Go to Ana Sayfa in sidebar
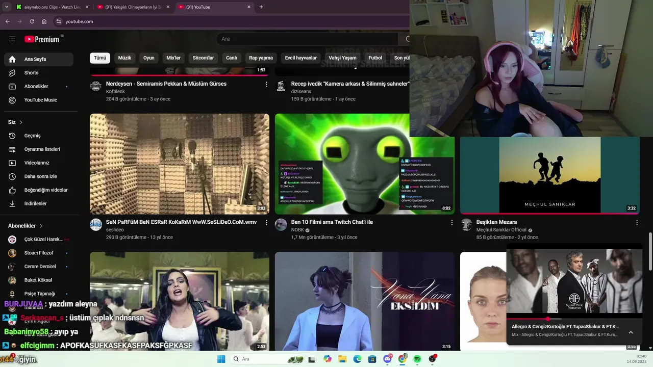Viewport: 653px width, 367px height. click(x=39, y=59)
